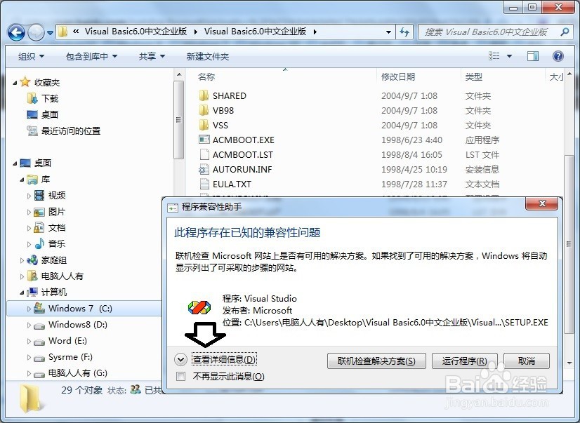The width and height of the screenshot is (580, 423).
Task: Click the Back navigation arrow in Explorer
Action: (x=17, y=32)
